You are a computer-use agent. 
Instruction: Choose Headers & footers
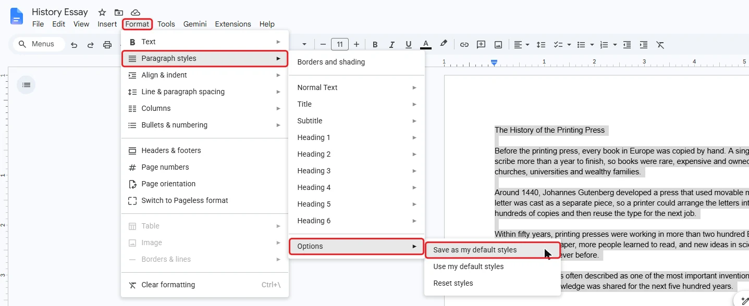(x=205, y=150)
